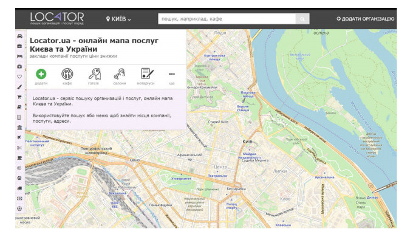Click Контрактова площа metro label on map
413x237 pixels.
tap(214, 58)
